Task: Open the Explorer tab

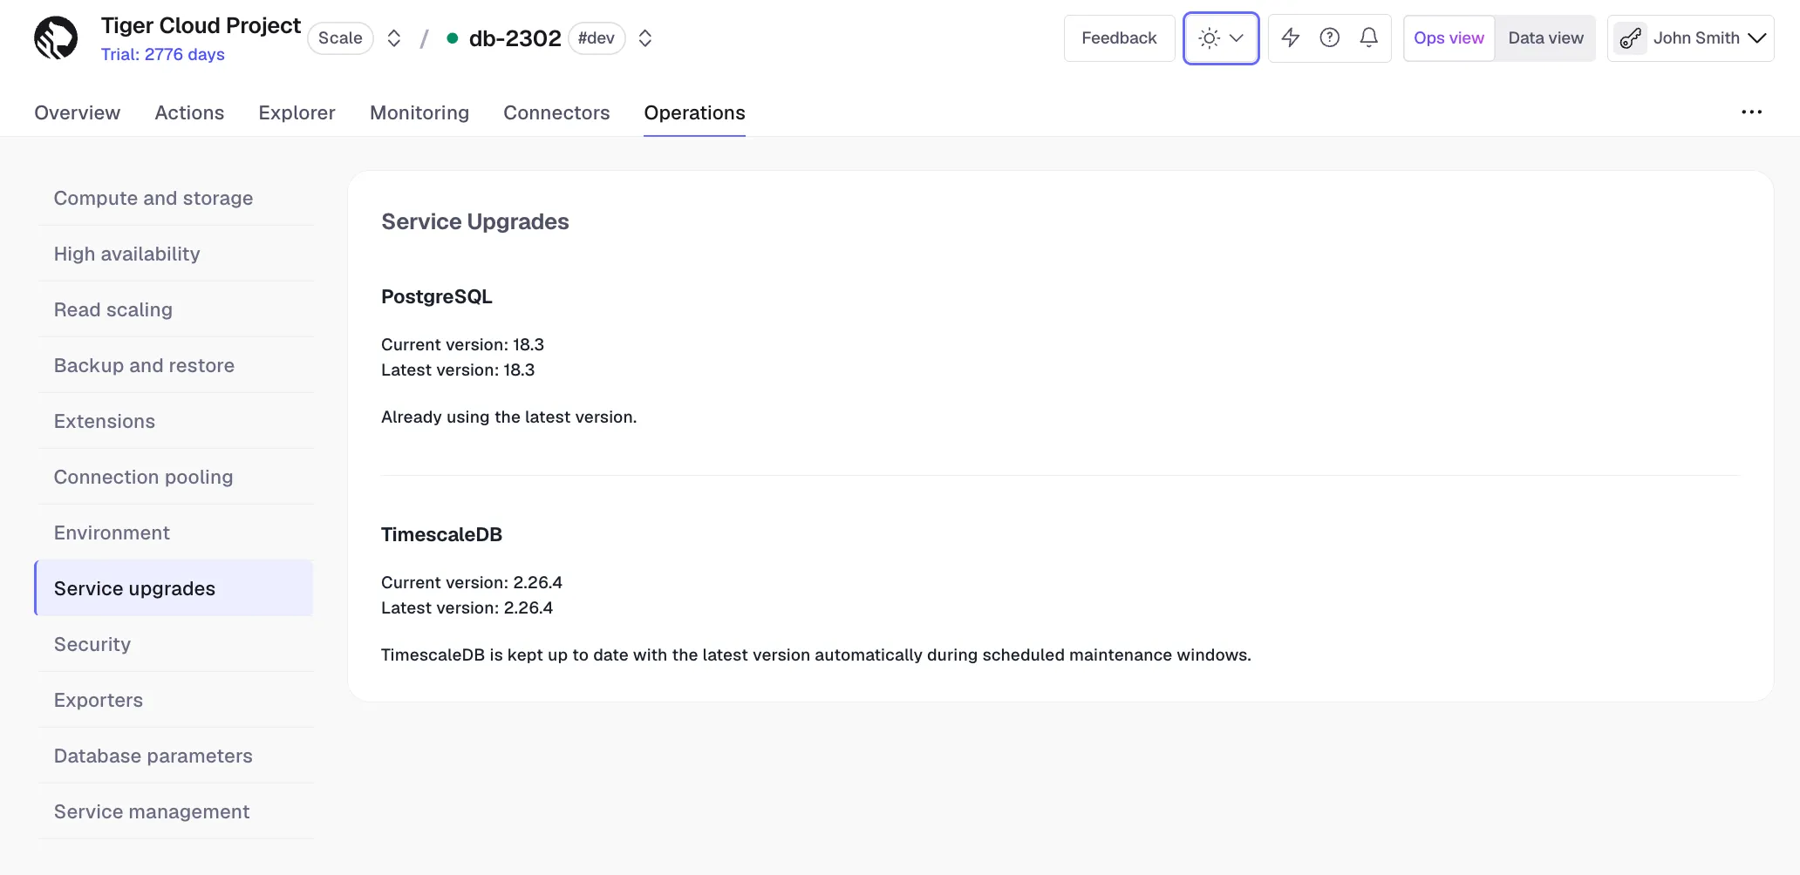Action: tap(297, 113)
